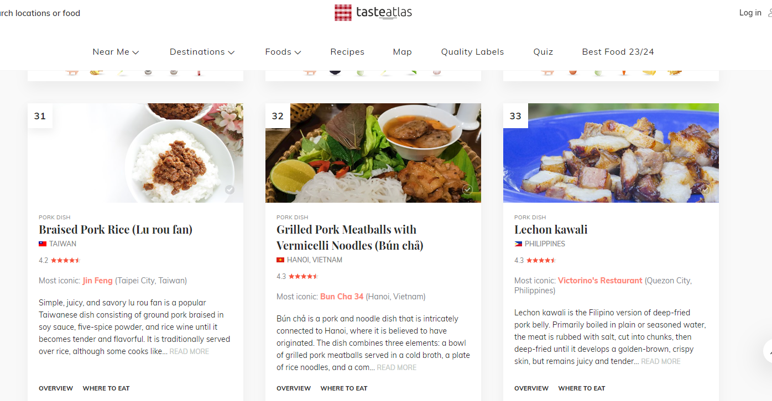Open the Destinations dropdown menu
This screenshot has width=772, height=401.
pyautogui.click(x=202, y=52)
